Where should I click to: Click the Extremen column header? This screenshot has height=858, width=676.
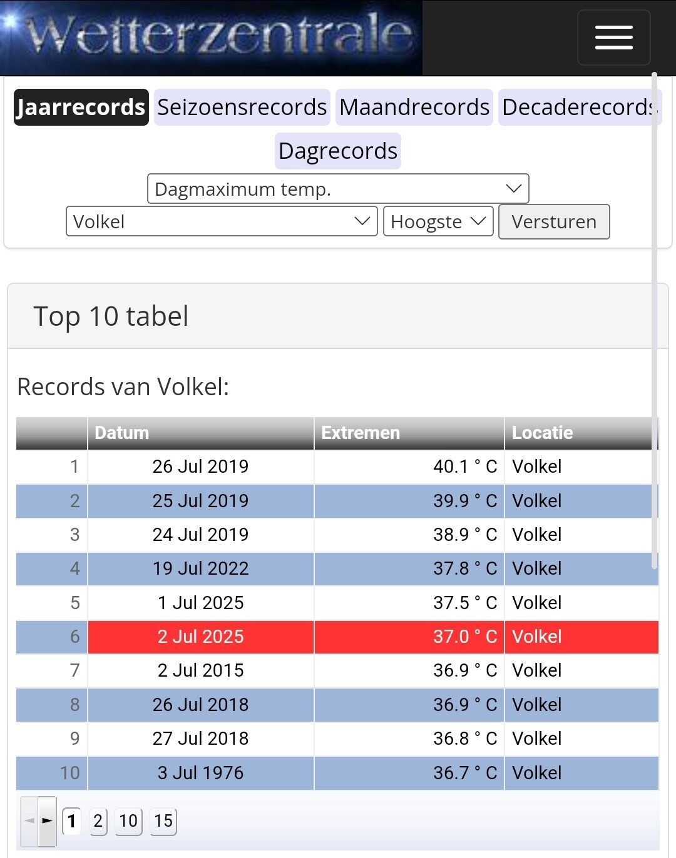tap(409, 433)
